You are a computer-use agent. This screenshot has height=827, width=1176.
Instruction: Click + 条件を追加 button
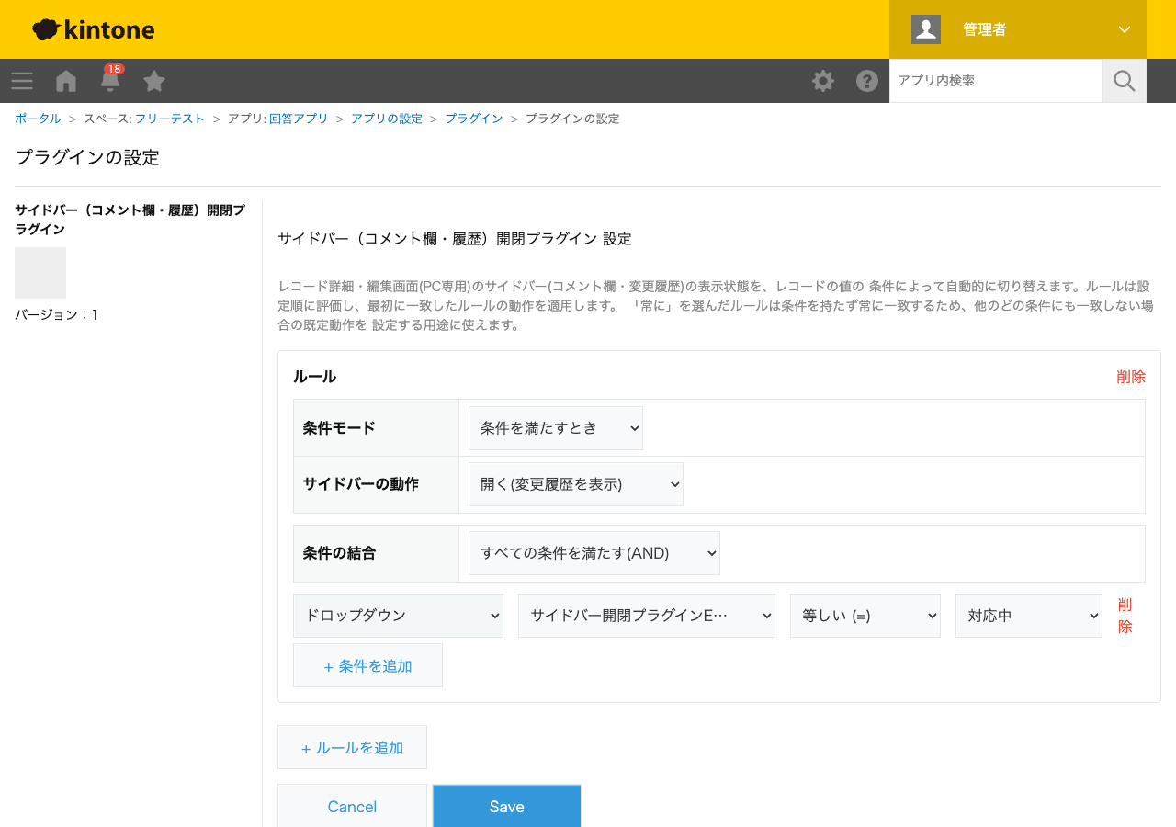(367, 665)
